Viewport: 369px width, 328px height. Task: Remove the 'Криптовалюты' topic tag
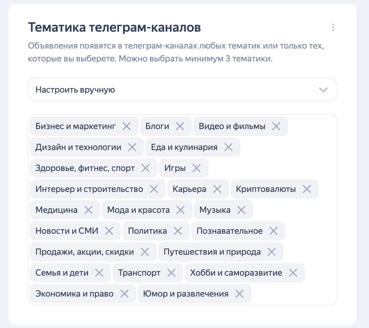tap(307, 189)
